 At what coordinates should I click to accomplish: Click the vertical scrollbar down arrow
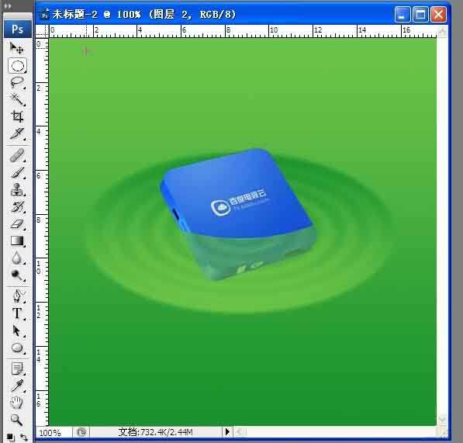tap(442, 420)
